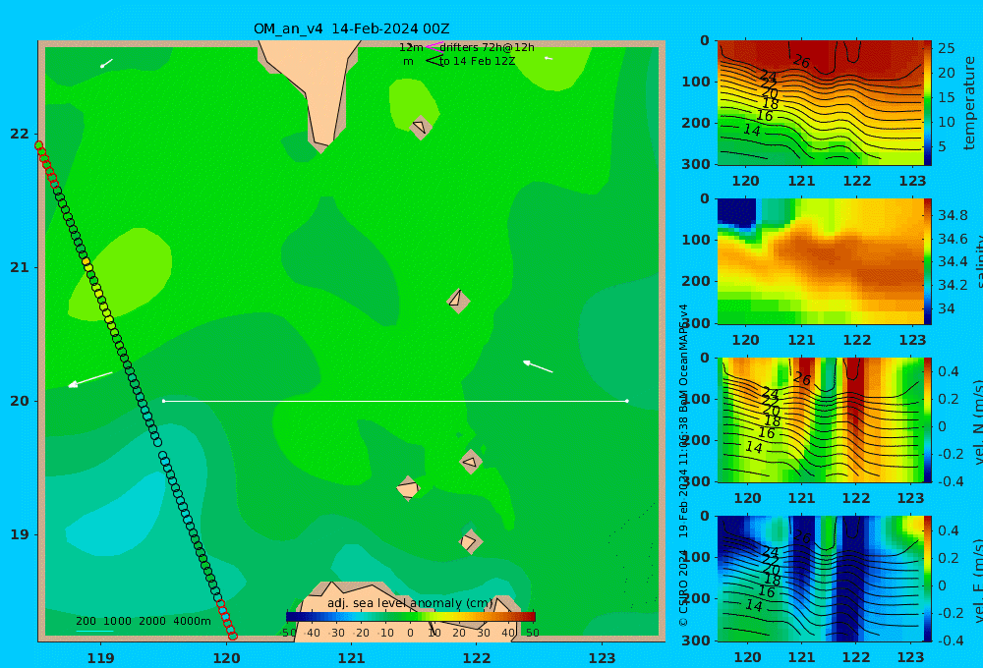983x668 pixels.
Task: Click the 'adj. sea level anomaly (cm)' label
Action: click(x=410, y=603)
